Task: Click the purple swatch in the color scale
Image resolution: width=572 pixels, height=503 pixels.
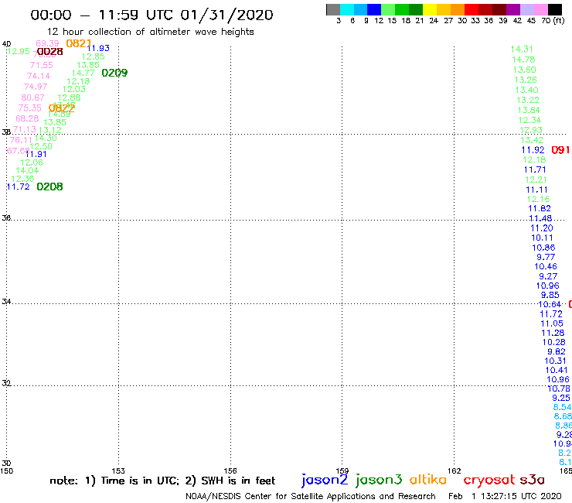Action: point(513,9)
